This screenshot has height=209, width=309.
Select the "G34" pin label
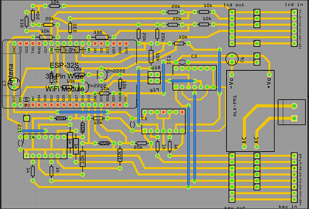click(x=39, y=98)
